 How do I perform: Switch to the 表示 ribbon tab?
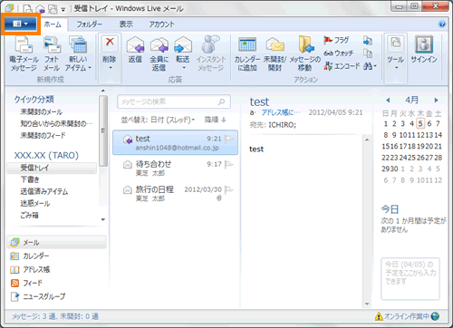126,24
